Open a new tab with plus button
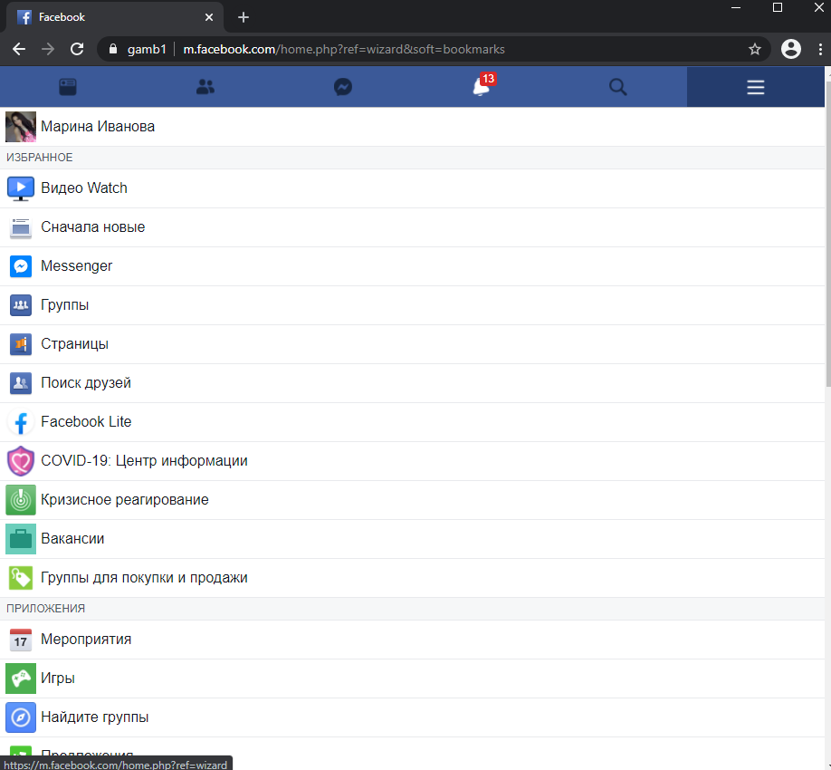This screenshot has height=770, width=831. click(x=244, y=17)
